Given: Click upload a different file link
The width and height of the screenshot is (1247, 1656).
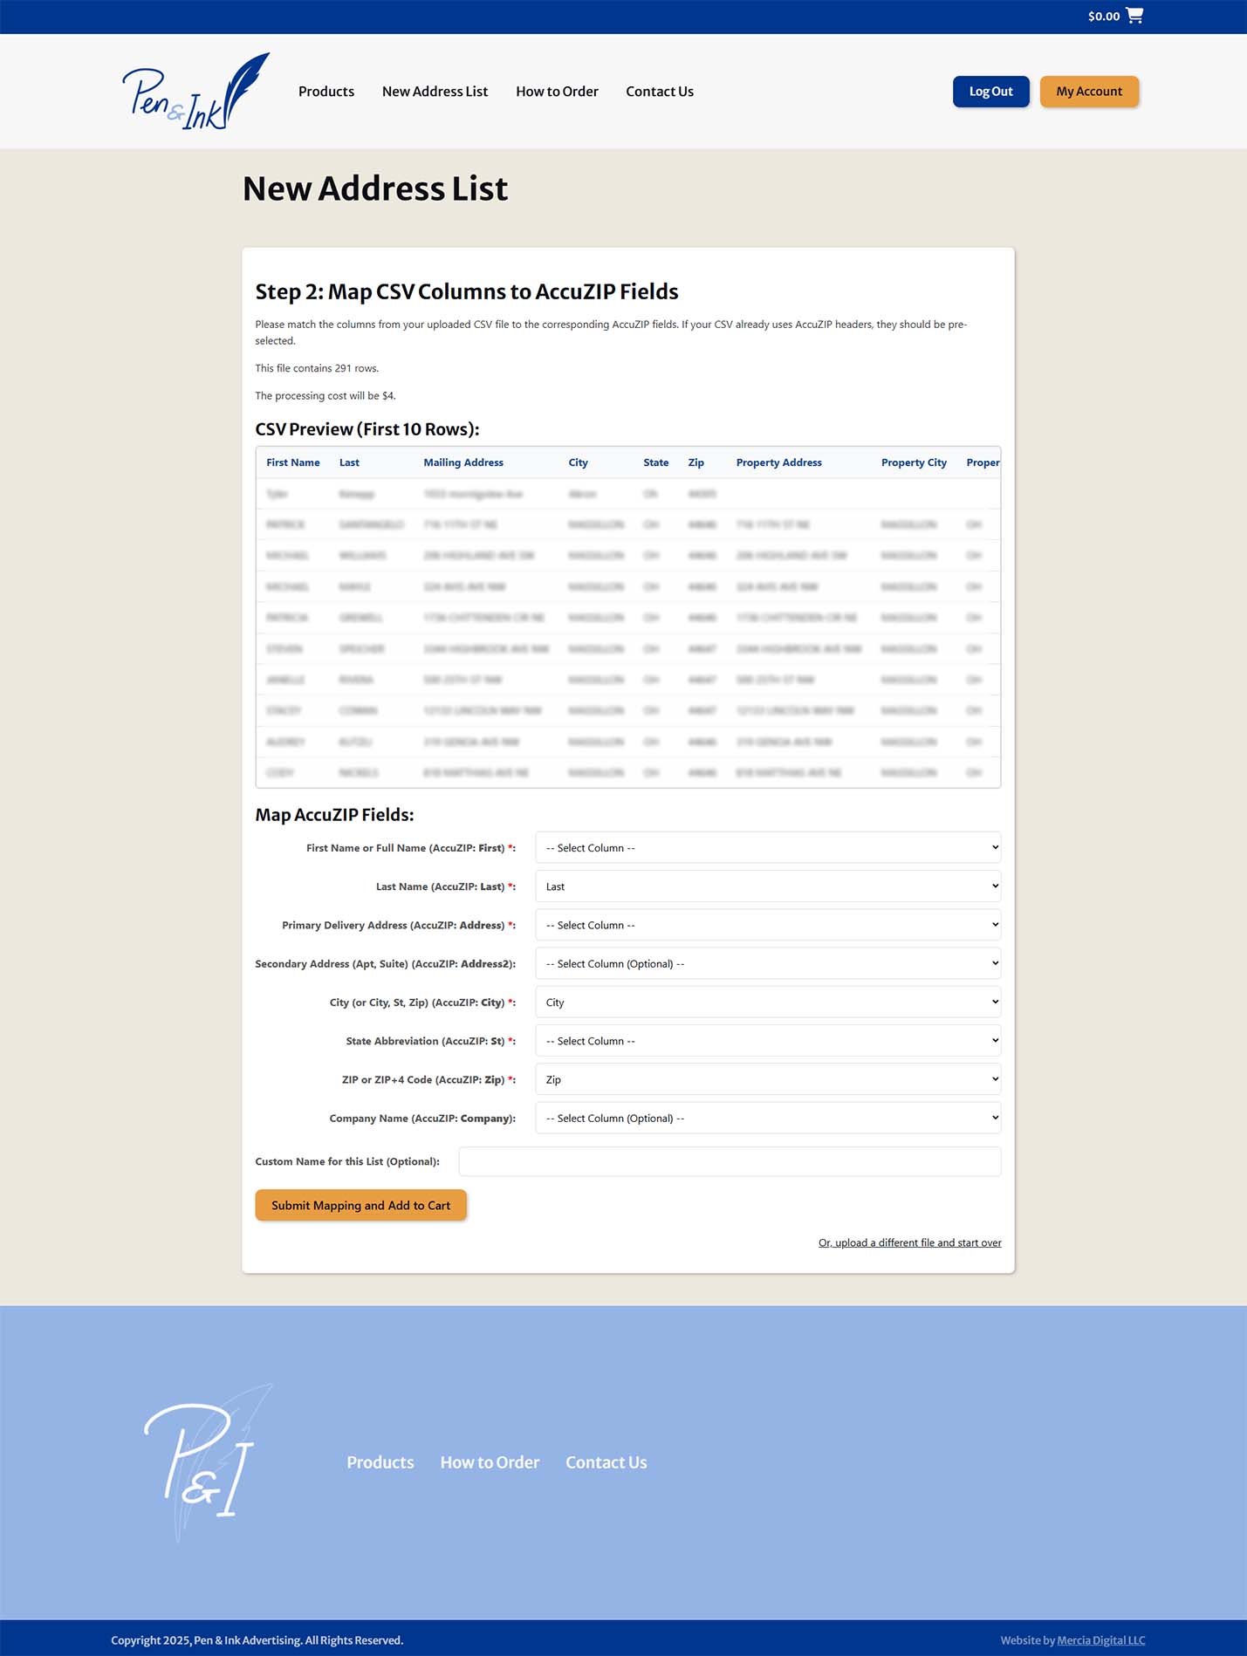Looking at the screenshot, I should point(910,1242).
